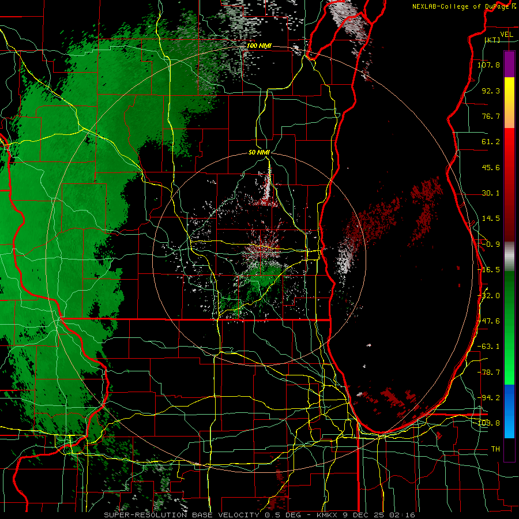
Task: Click the 107.8 legend value
Action: (488, 65)
